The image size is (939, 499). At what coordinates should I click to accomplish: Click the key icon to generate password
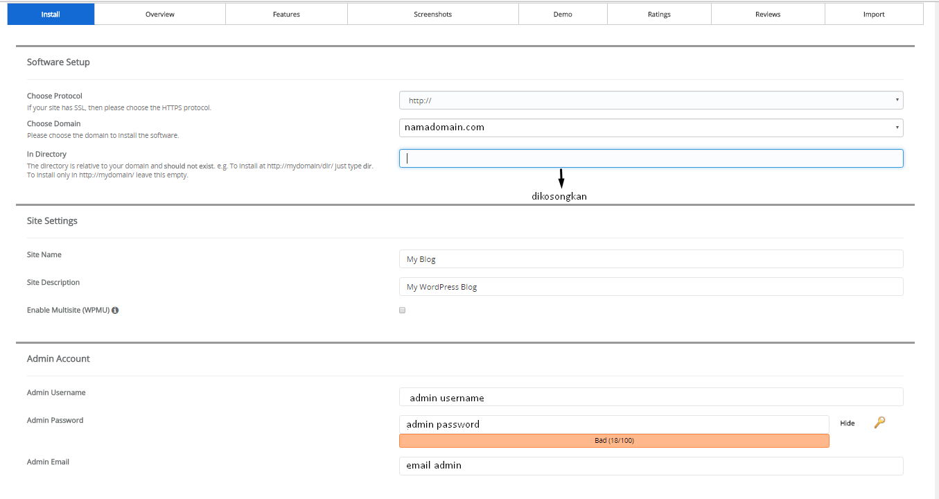(x=879, y=422)
